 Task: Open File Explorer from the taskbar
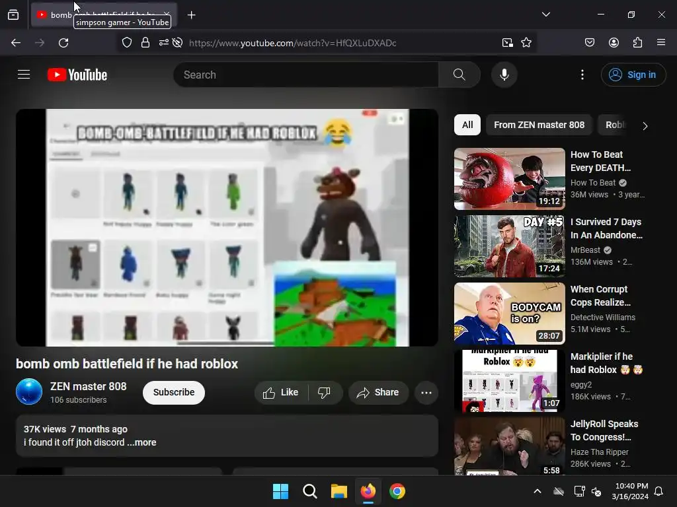[x=339, y=491]
